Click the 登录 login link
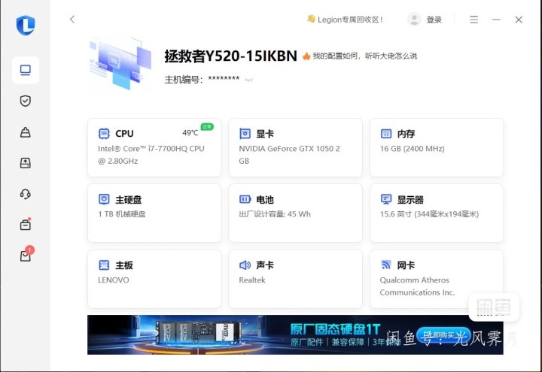The image size is (542, 372). tap(434, 20)
